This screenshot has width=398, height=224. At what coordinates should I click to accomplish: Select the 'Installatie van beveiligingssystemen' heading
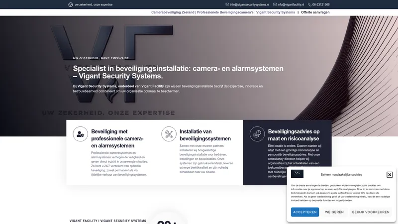205,135
